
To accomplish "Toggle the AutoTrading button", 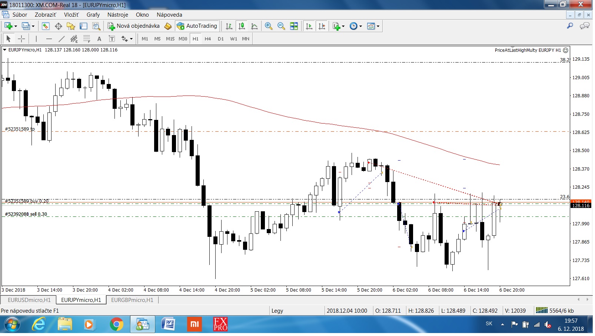I will 197,26.
